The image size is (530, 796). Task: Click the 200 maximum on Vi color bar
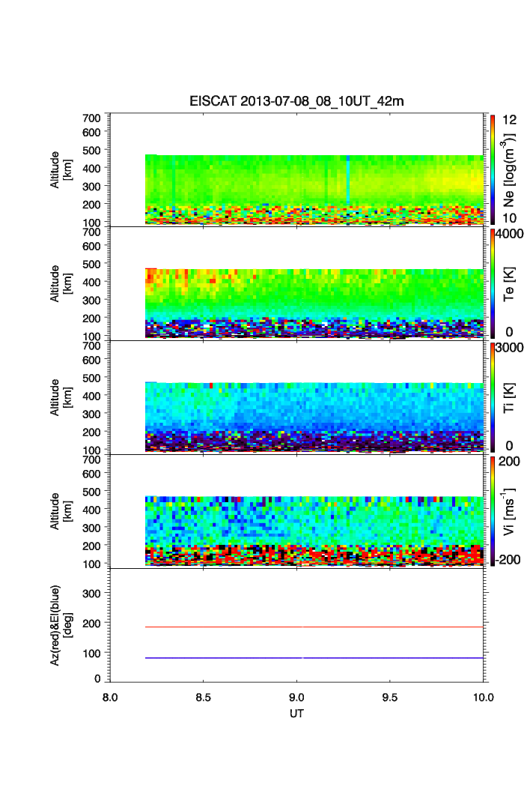[509, 461]
